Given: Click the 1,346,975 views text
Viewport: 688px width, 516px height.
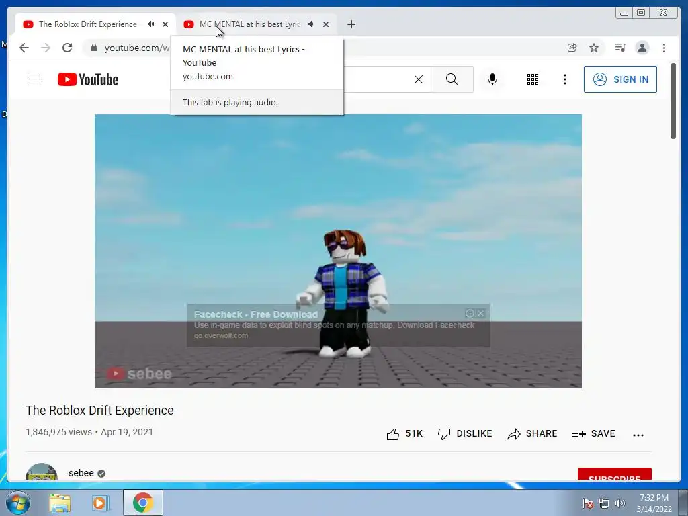Looking at the screenshot, I should click(x=59, y=432).
